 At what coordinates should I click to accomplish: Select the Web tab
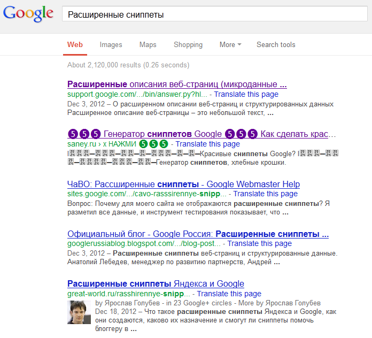[75, 44]
